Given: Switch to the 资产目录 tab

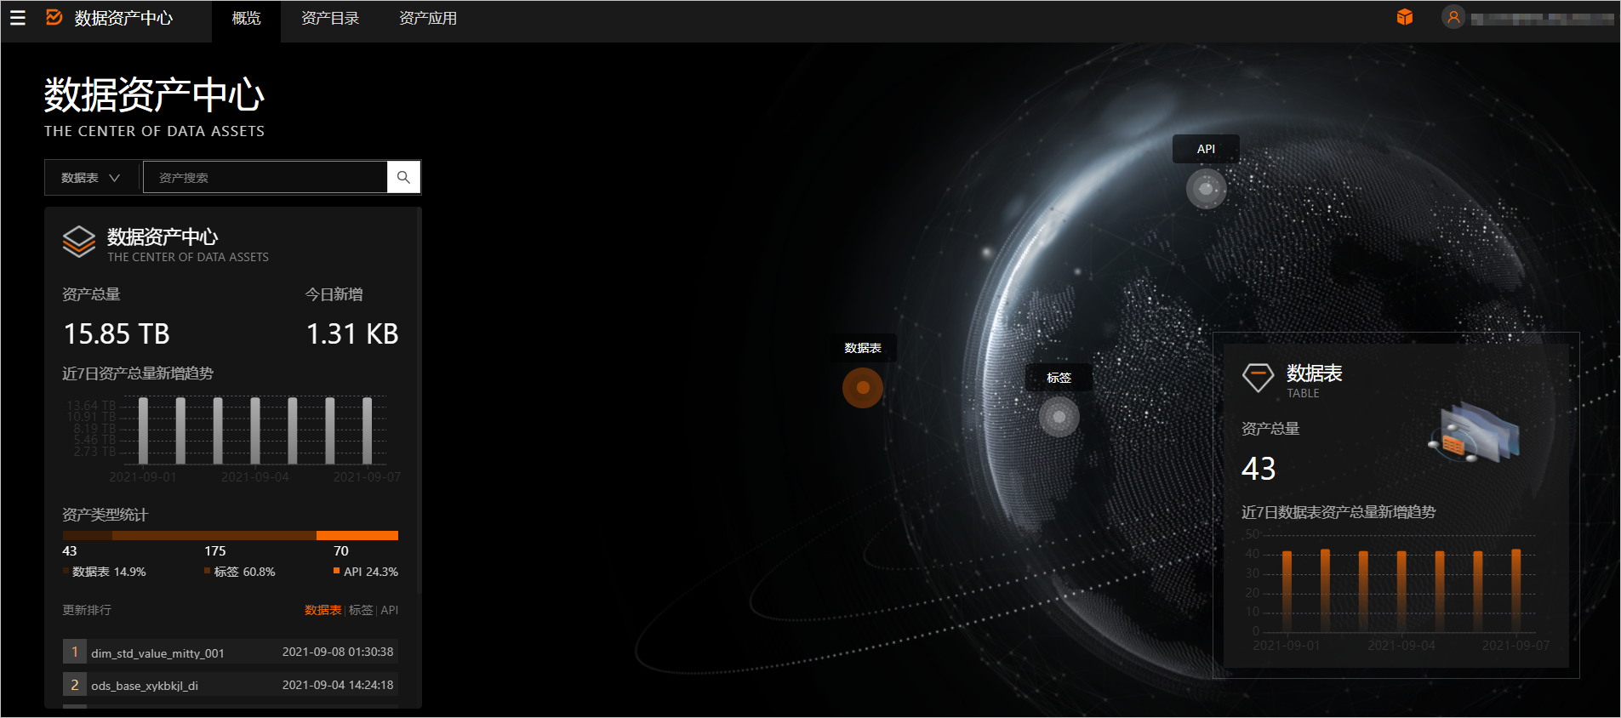Looking at the screenshot, I should click(x=330, y=18).
